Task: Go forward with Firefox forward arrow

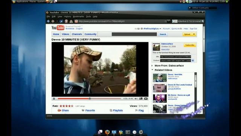Action: (53, 21)
